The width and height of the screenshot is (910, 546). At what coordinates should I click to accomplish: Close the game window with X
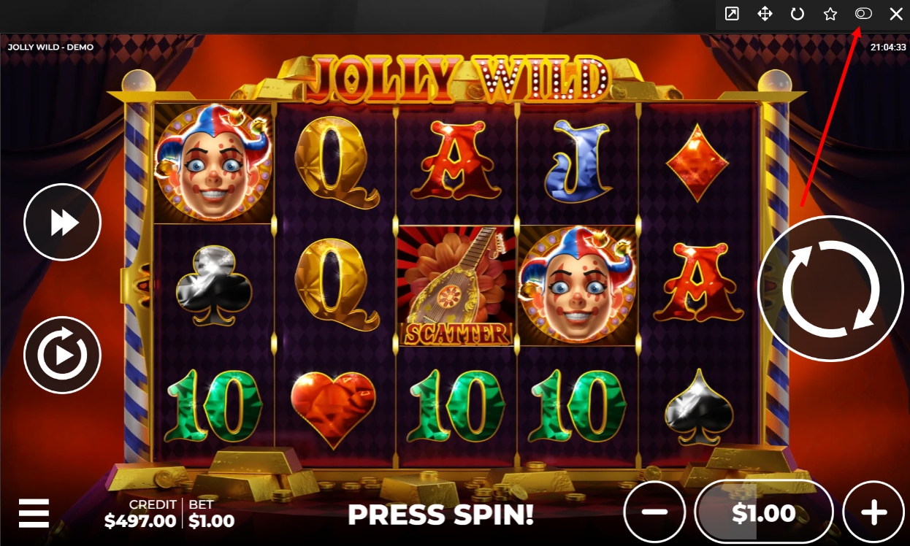[896, 14]
